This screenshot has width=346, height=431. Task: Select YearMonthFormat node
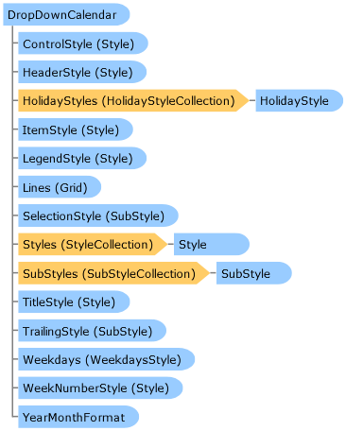pos(78,417)
